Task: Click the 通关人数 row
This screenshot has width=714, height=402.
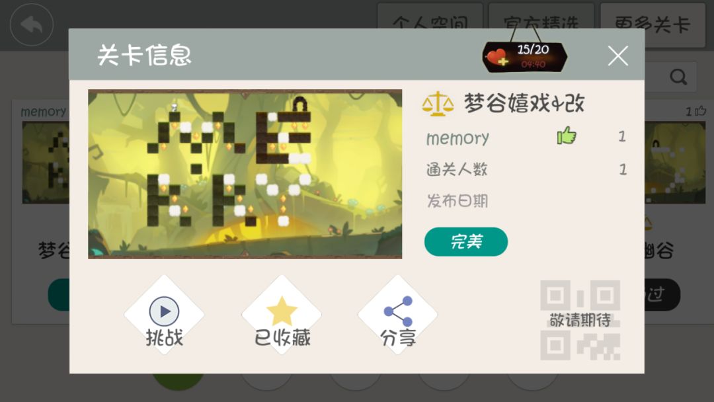Action: [x=526, y=169]
